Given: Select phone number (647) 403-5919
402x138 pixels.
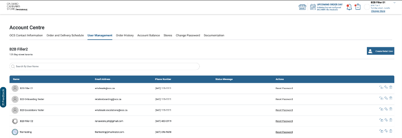Looking at the screenshot, I should click(x=163, y=121).
